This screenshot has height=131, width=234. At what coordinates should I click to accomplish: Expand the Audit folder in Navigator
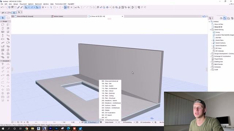click(x=211, y=70)
